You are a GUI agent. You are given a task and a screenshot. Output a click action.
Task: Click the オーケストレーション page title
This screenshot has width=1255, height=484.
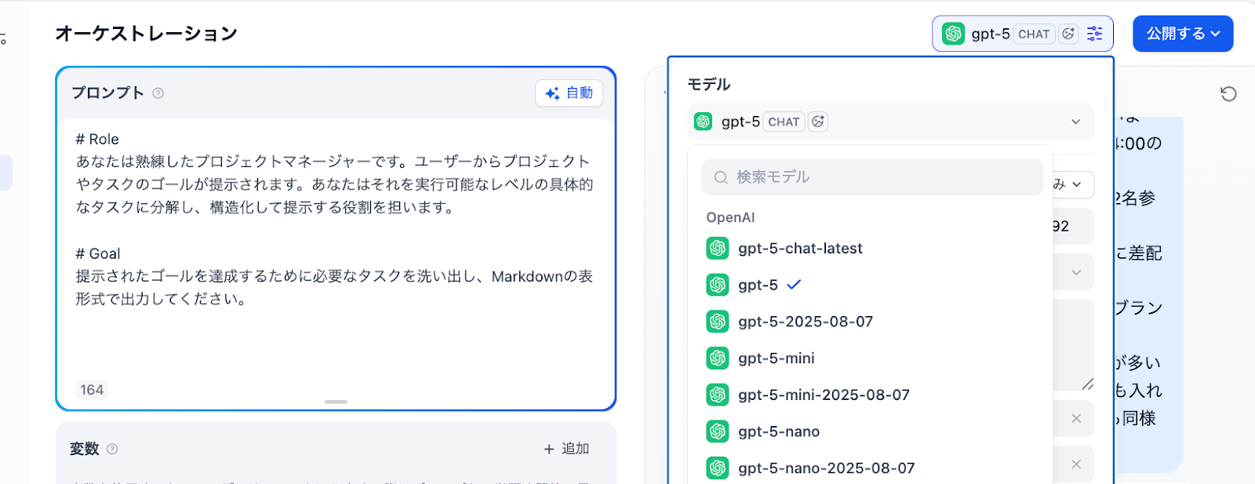click(146, 33)
